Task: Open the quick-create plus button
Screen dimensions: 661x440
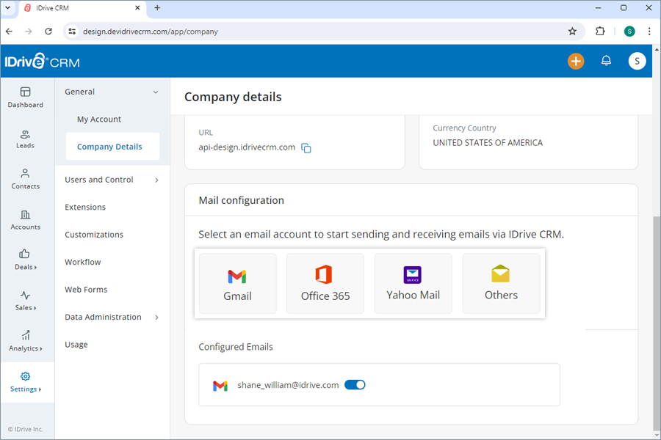Action: click(x=576, y=61)
